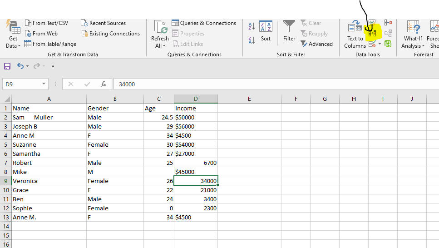Open the Name Box dropdown arrow

pyautogui.click(x=44, y=84)
